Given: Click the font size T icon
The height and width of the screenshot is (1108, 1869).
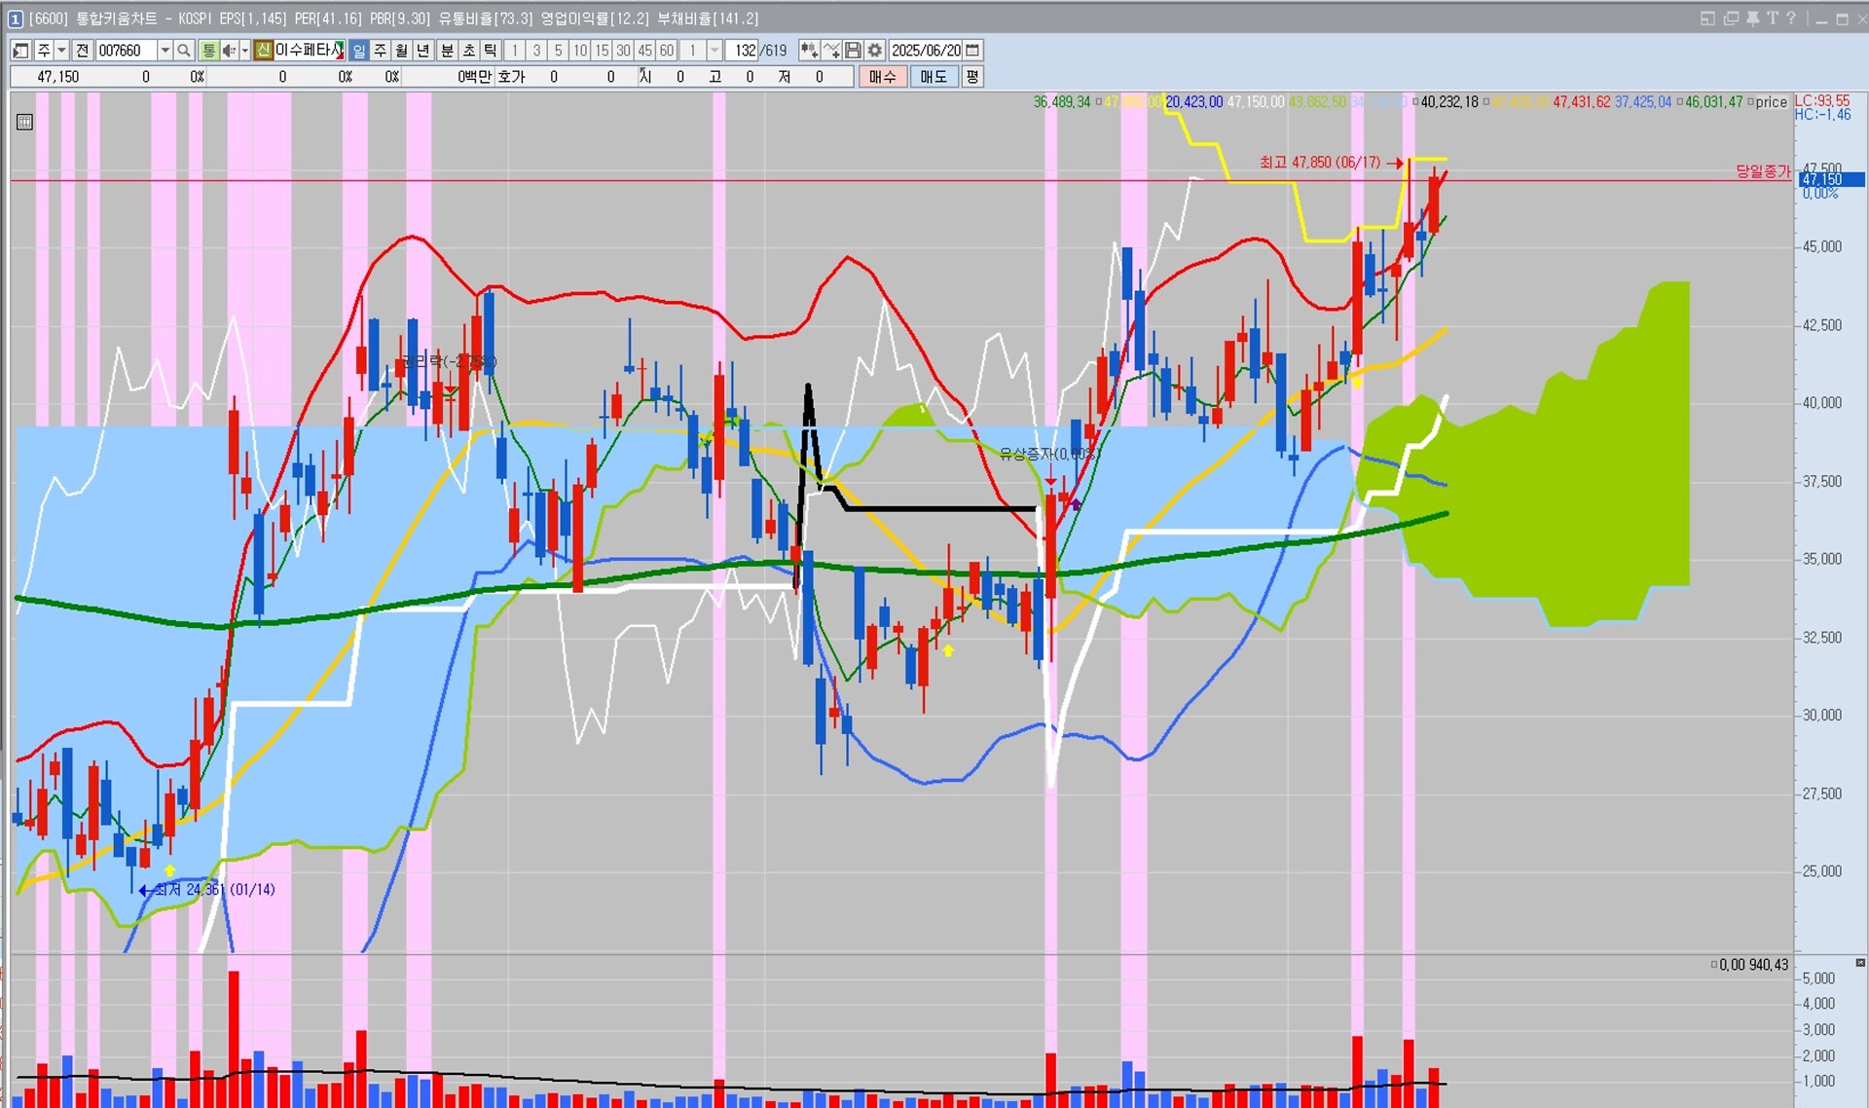Looking at the screenshot, I should pyautogui.click(x=1772, y=18).
